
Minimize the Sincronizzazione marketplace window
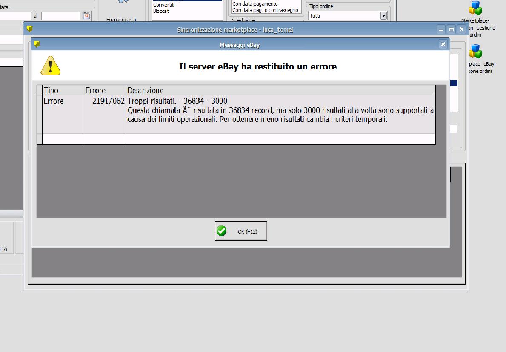[x=441, y=29]
